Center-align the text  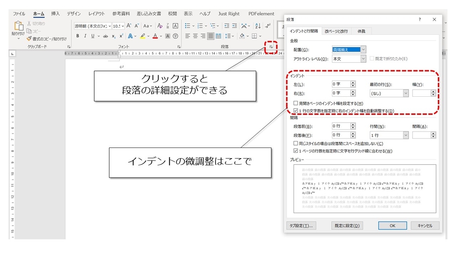(195, 36)
